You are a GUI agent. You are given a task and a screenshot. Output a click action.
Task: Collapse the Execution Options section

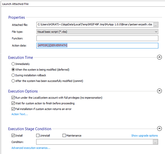click(x=159, y=91)
